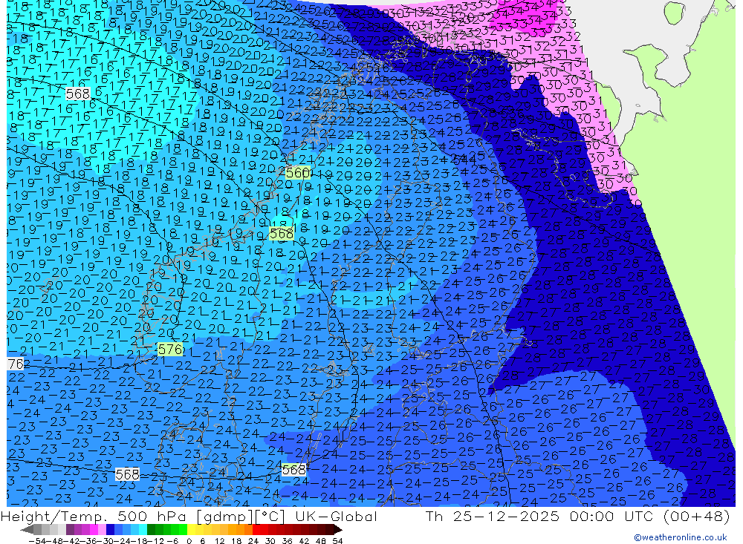
Task: Pick the pink swatch left of -30
Action: (102, 529)
